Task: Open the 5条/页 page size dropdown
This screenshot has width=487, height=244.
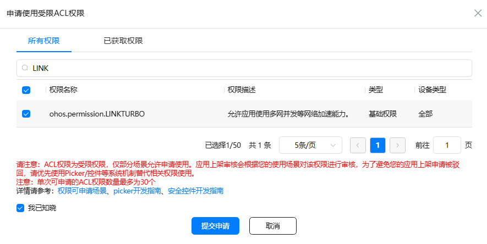Action: (310, 145)
